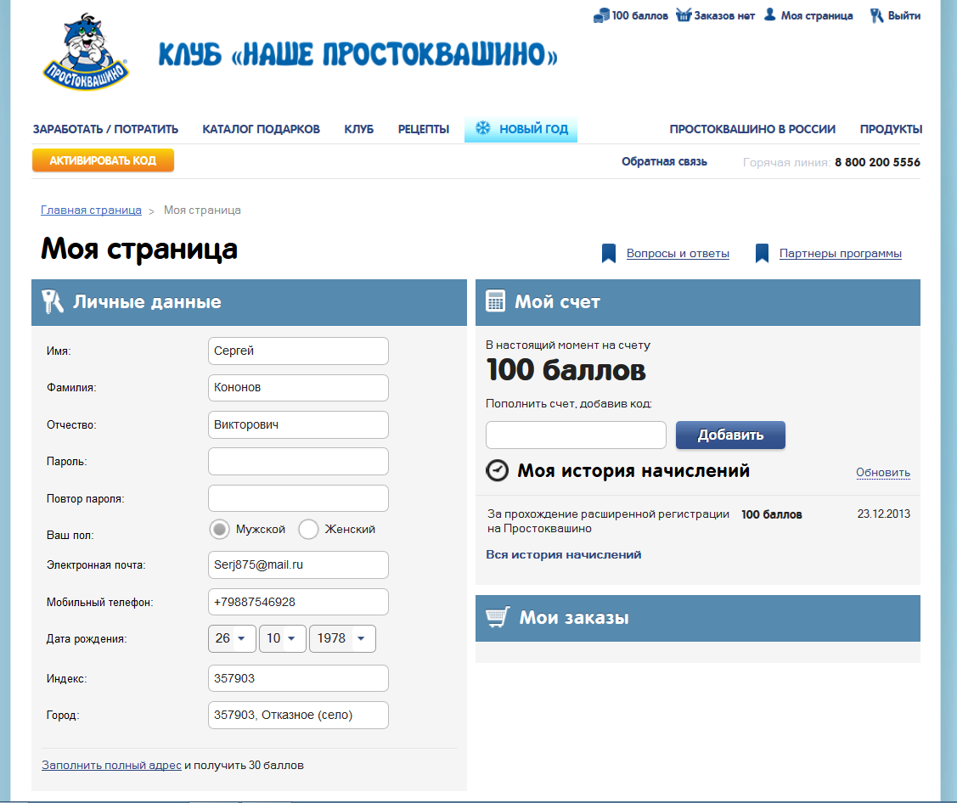Click the basket icon beside Заказов нет

coord(684,15)
